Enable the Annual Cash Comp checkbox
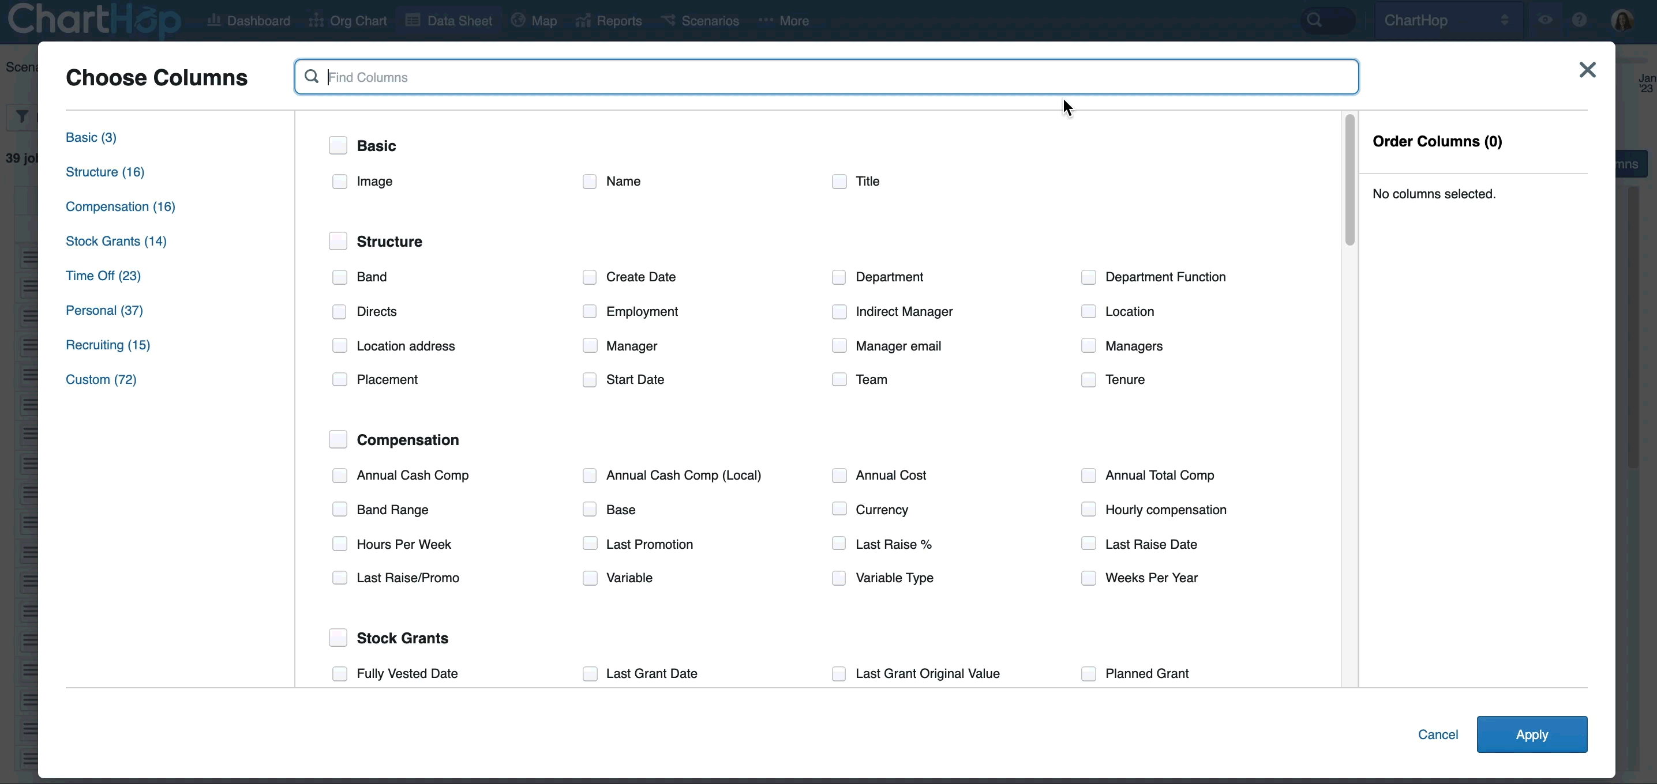 pos(340,475)
